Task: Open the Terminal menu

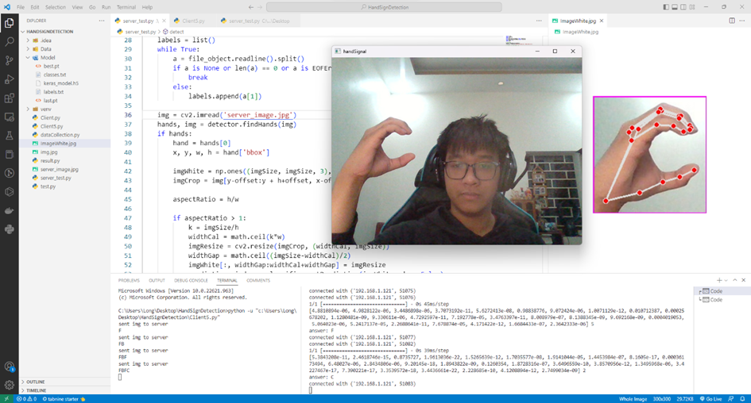Action: pos(126,7)
